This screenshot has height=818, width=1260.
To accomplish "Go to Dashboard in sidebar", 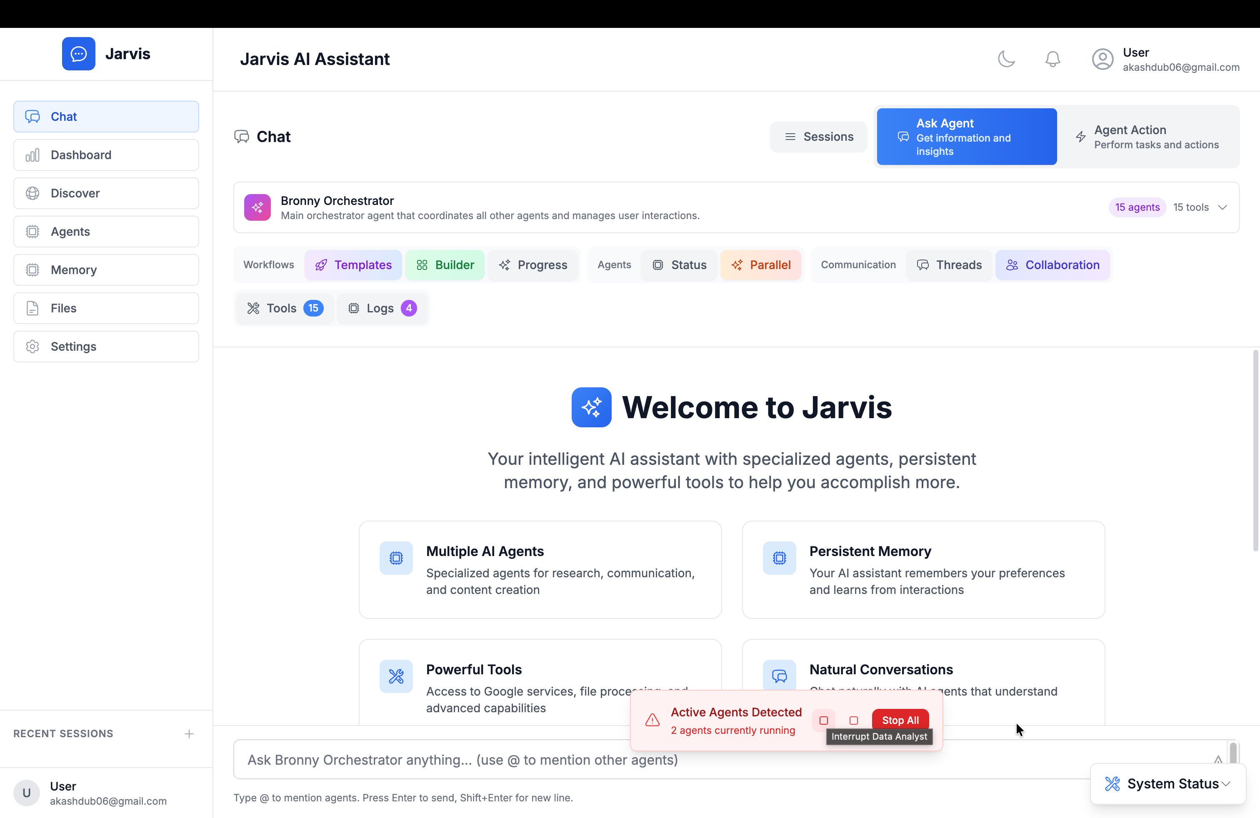I will point(106,155).
